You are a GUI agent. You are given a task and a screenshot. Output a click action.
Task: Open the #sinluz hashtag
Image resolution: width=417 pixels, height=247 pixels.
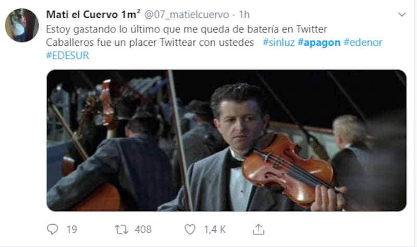(279, 42)
